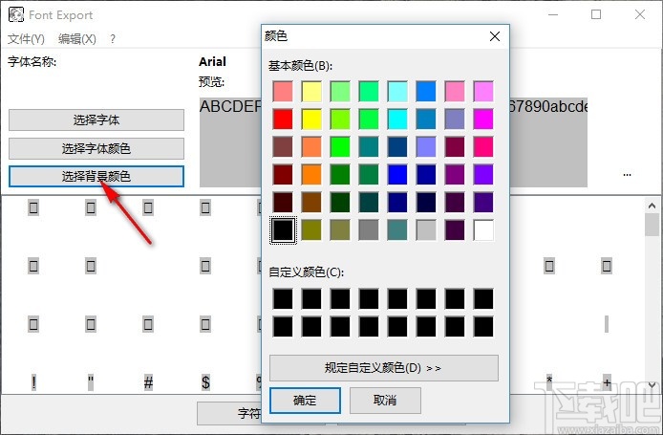
Task: Select the first custom color slot
Action: pyautogui.click(x=283, y=299)
